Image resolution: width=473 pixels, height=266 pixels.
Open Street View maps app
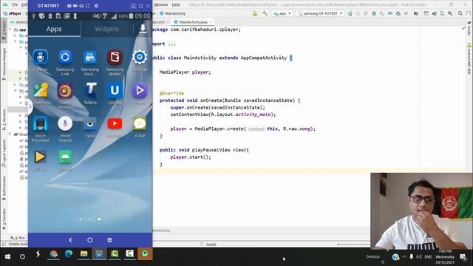point(41,90)
